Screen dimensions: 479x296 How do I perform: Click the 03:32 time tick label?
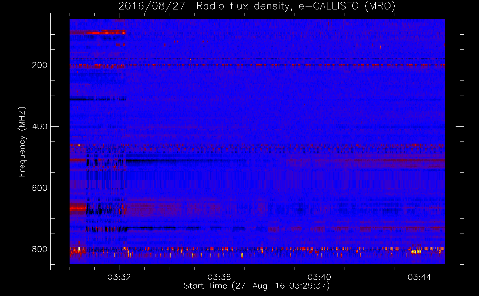point(119,277)
